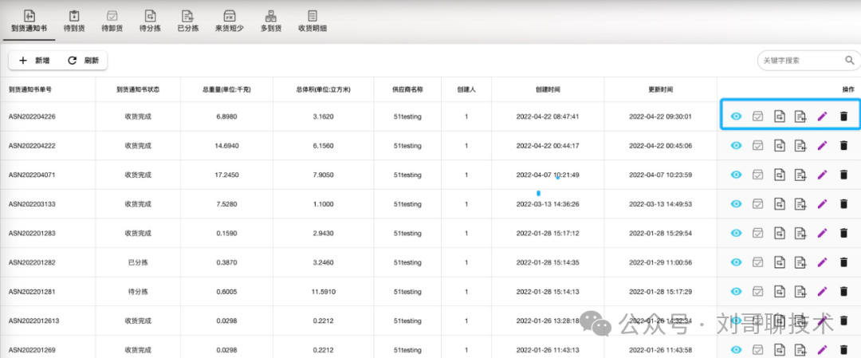Select order number ASN202204071

32,175
